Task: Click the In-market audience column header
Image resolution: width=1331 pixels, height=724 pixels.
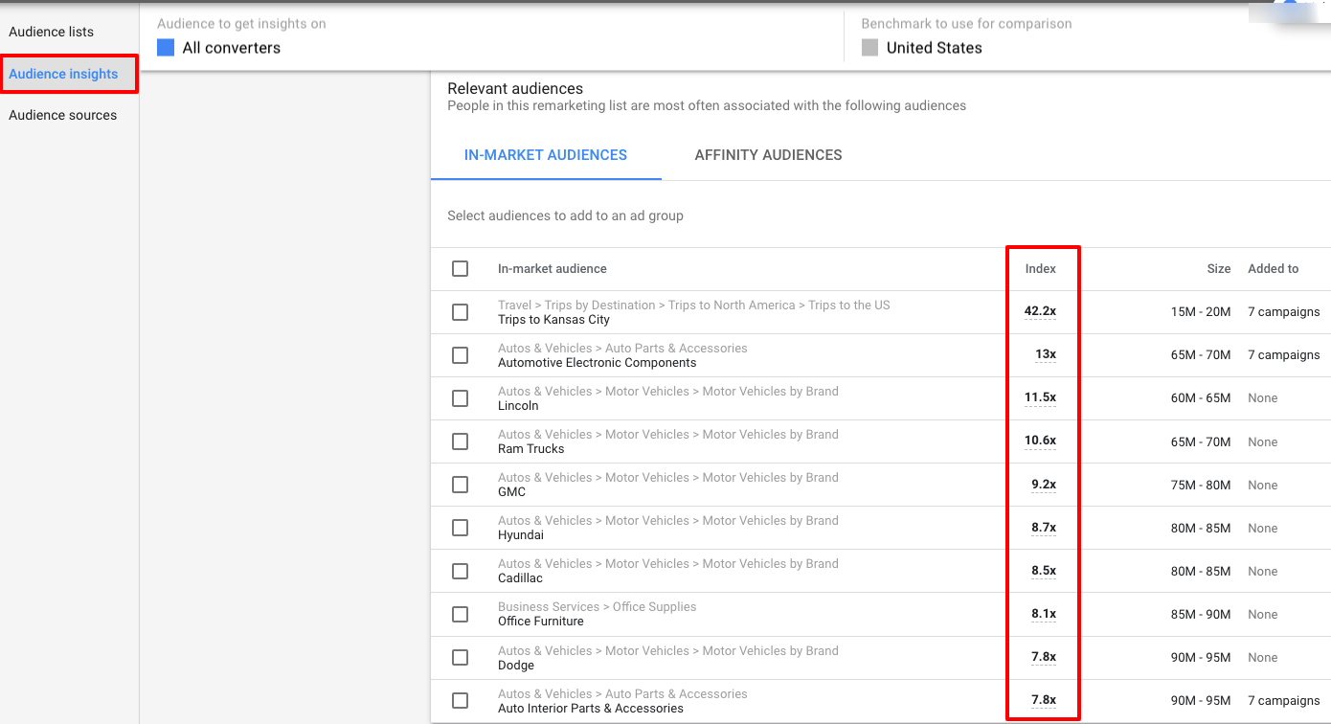Action: pos(553,268)
